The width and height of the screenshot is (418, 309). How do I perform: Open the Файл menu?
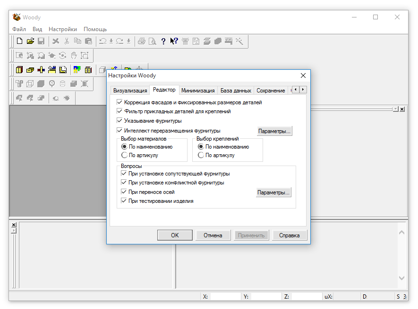pyautogui.click(x=19, y=29)
